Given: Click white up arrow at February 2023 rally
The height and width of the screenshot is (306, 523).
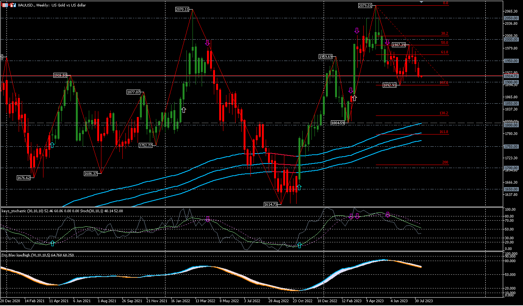Looking at the screenshot, I should pos(354,98).
